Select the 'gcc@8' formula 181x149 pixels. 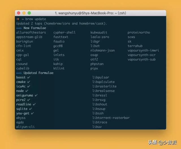pos(58,46)
